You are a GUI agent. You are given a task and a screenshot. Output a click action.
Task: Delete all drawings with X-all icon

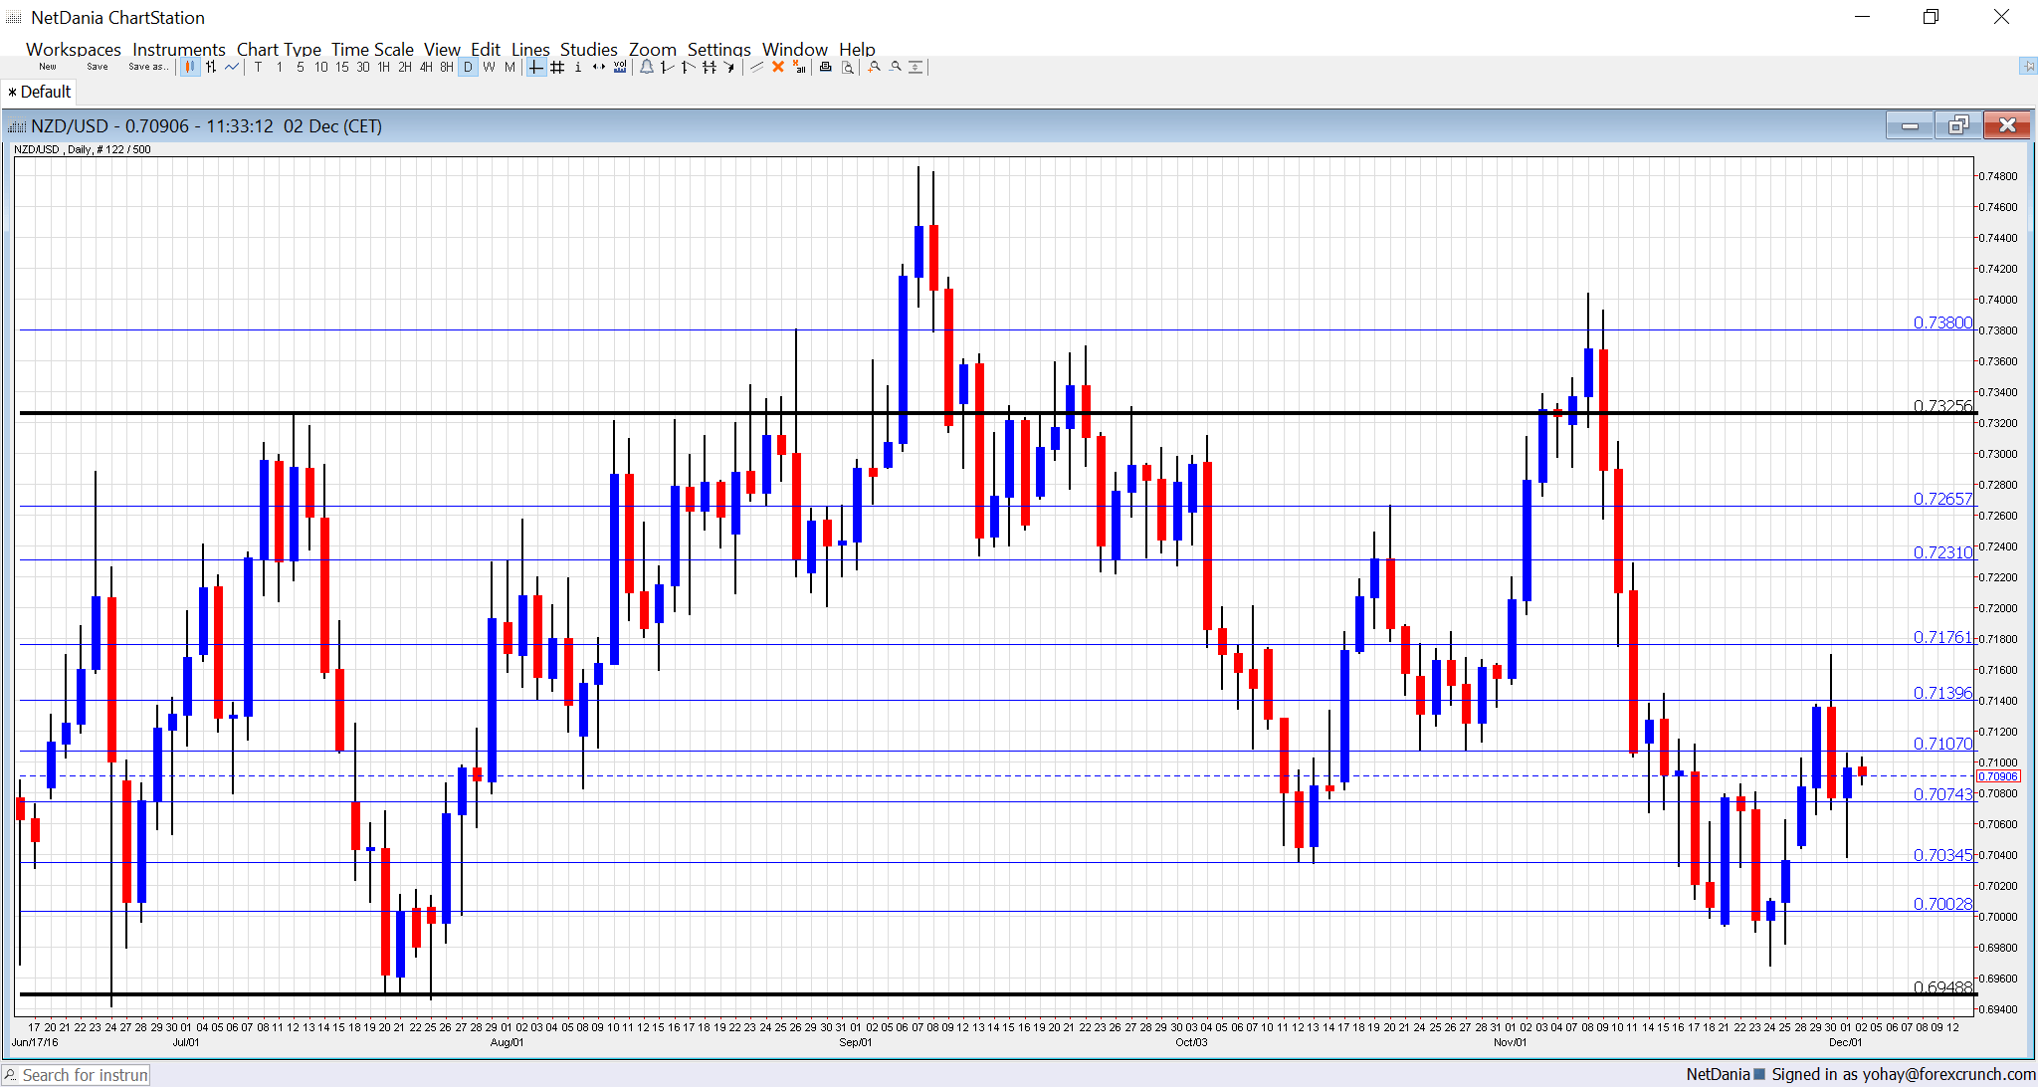(799, 68)
